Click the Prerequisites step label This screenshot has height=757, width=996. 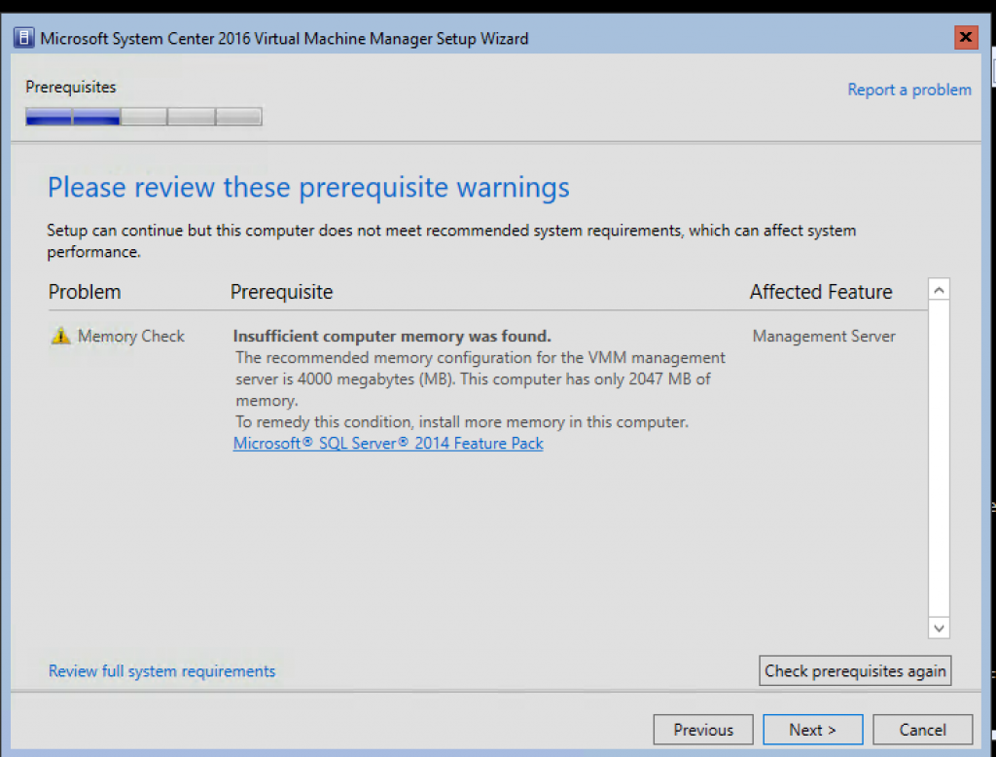coord(70,87)
